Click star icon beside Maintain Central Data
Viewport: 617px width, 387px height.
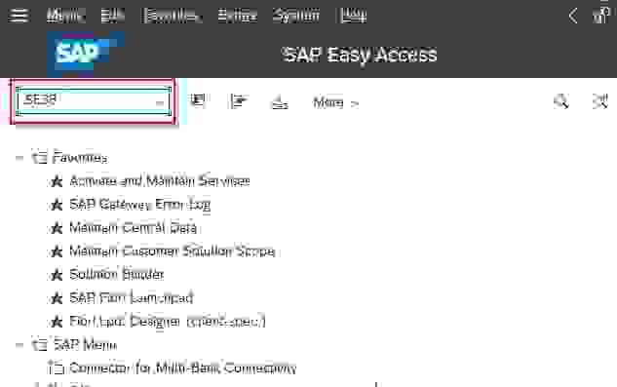(57, 228)
